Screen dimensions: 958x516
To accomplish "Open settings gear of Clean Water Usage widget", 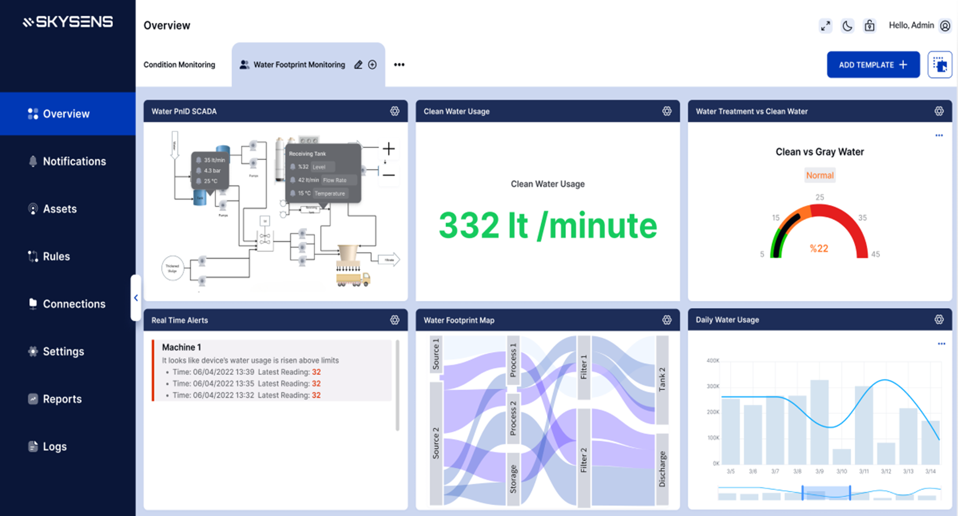I will coord(667,111).
